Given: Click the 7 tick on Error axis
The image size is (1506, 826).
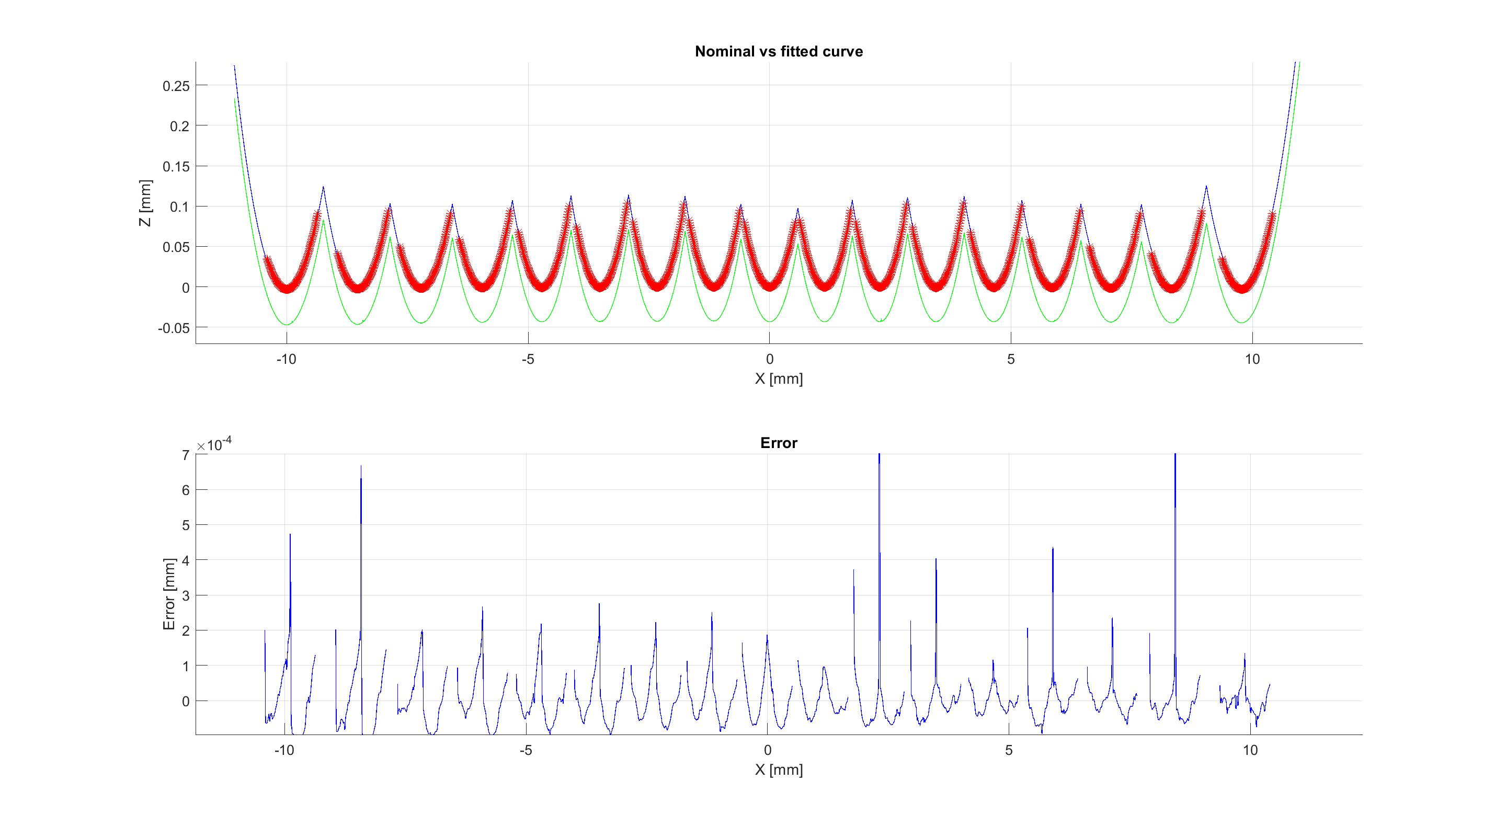Looking at the screenshot, I should [x=186, y=455].
